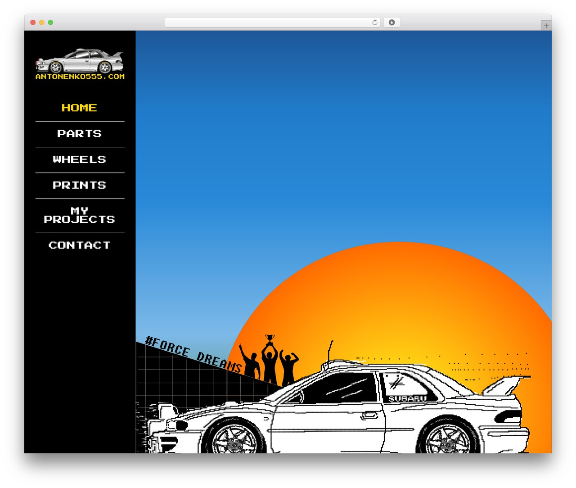Navigate to the CONTACT page
The width and height of the screenshot is (576, 488).
pos(80,245)
